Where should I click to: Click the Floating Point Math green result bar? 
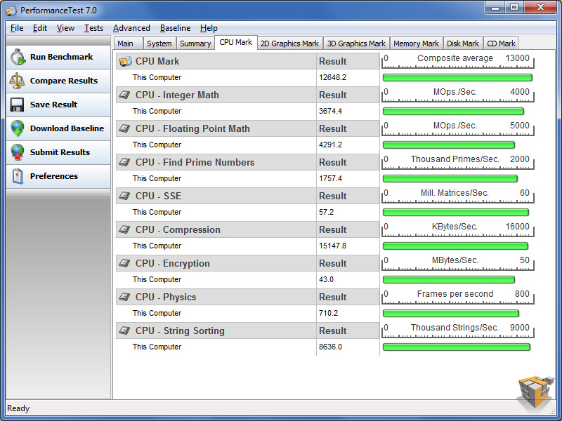(x=449, y=145)
